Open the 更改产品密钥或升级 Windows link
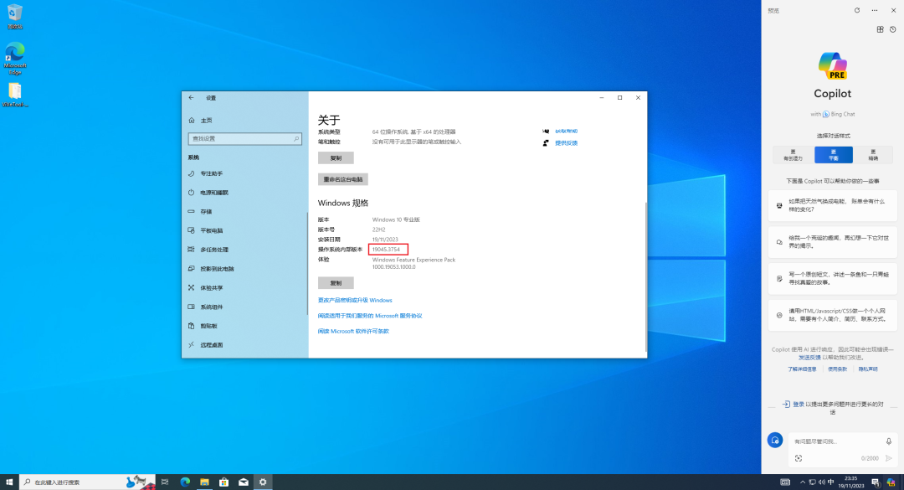Screen dimensions: 904x490 [x=355, y=300]
